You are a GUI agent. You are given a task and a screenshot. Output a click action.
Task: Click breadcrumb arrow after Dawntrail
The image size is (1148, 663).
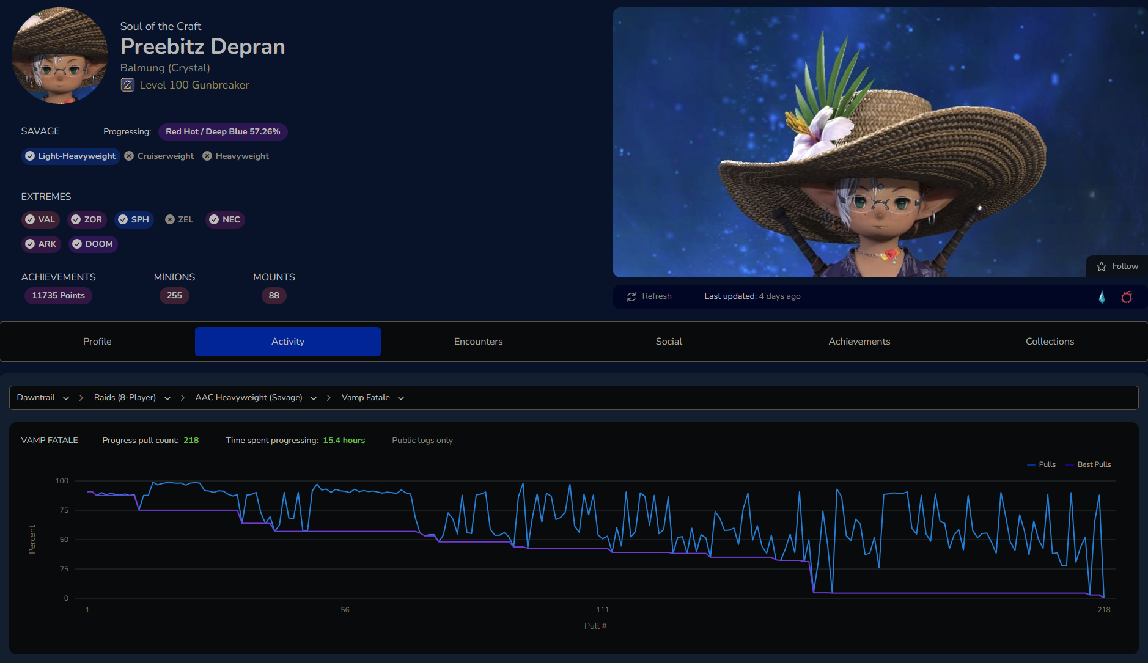81,398
